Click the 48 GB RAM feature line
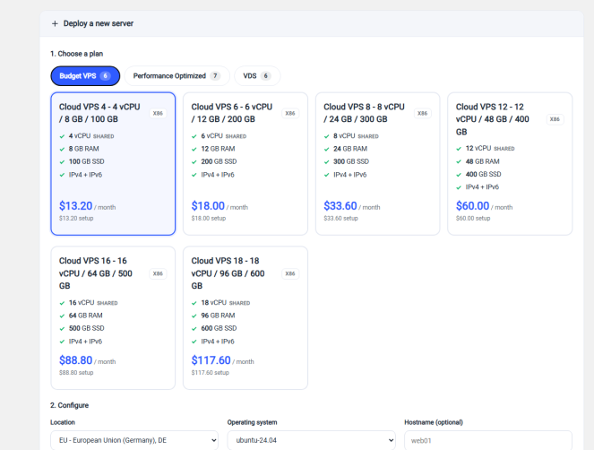The image size is (594, 450). [478, 161]
